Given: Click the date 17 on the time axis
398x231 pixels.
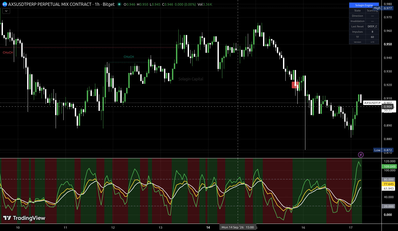Looking at the screenshot, I should pyautogui.click(x=351, y=228).
